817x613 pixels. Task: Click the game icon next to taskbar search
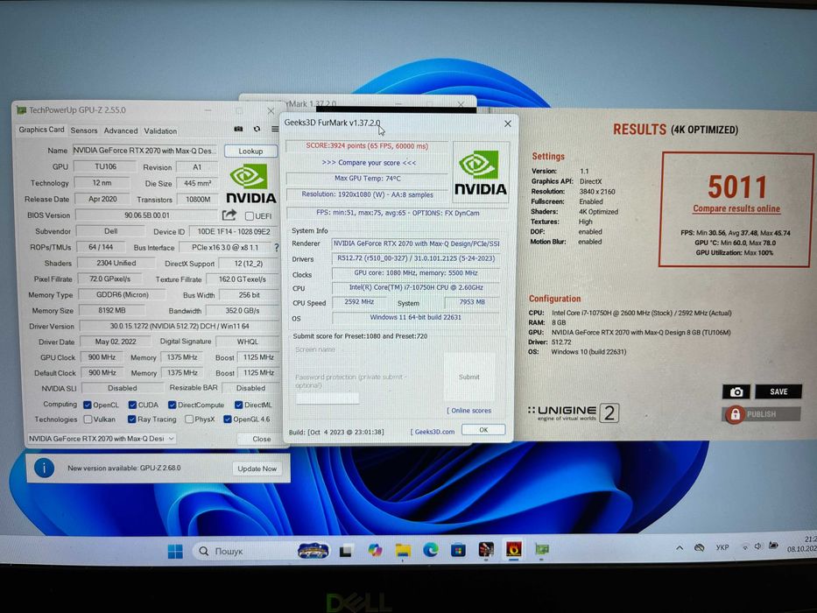coord(313,551)
